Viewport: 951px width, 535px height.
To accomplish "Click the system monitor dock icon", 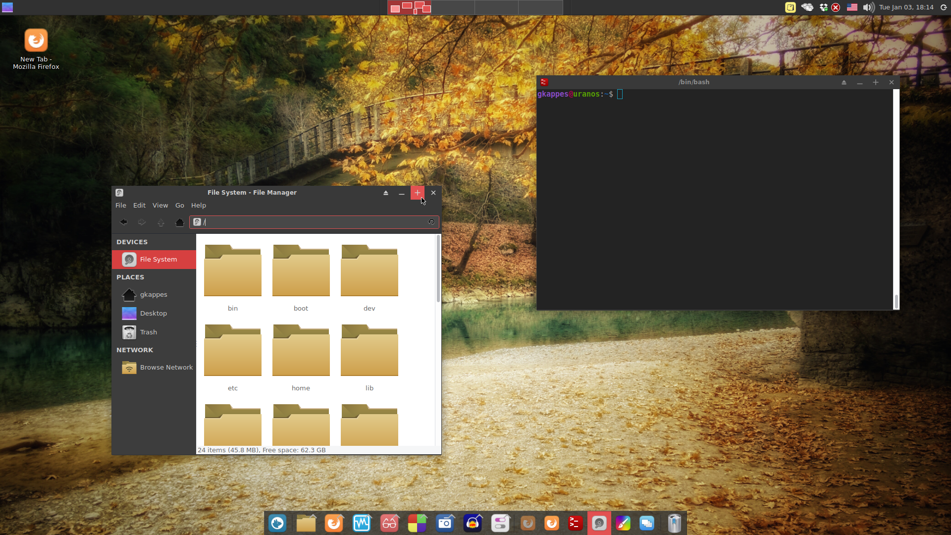I will pos(362,523).
